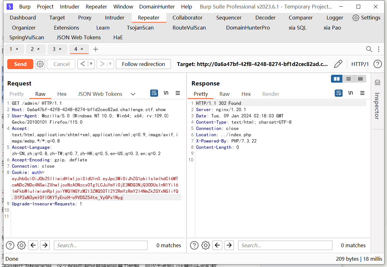Open Repeater tab options kebab menu
Viewport: 387px width, 267px height.
tap(378, 49)
